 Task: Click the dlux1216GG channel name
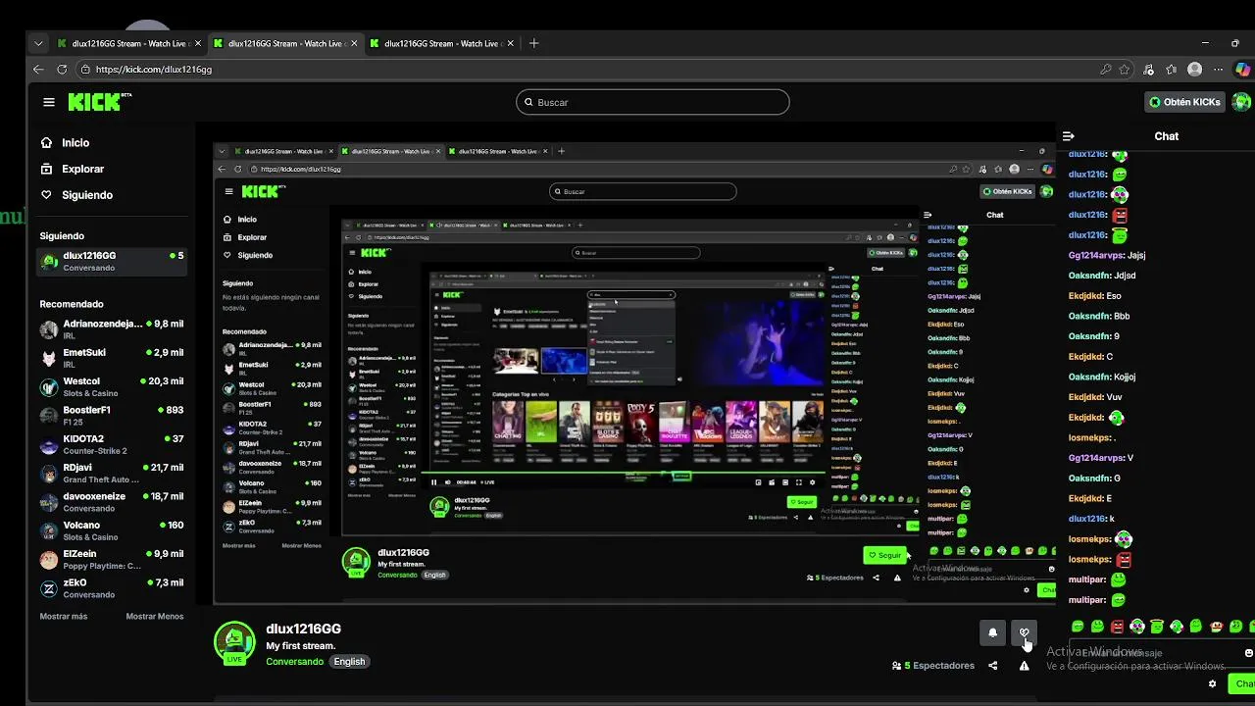(x=303, y=630)
